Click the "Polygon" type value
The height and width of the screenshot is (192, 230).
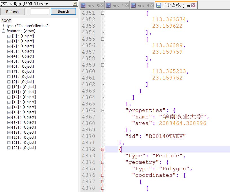174,169
